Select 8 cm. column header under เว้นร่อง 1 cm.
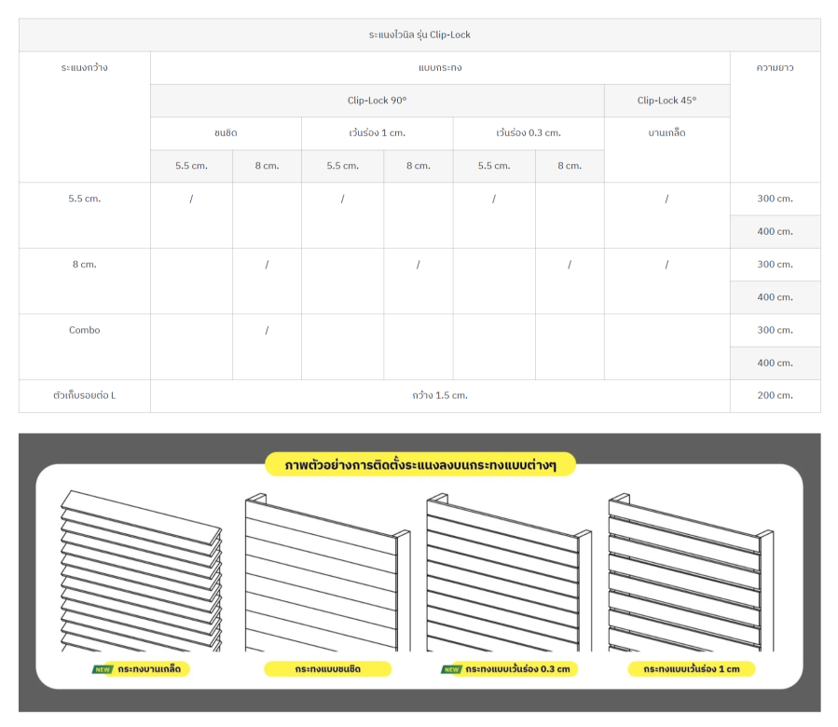This screenshot has height=727, width=838. (x=419, y=166)
